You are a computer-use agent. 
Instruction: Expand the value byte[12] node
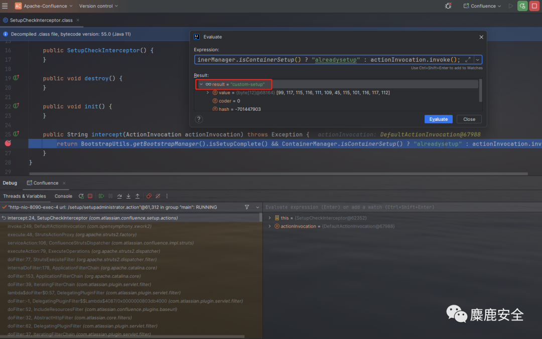pyautogui.click(x=208, y=93)
